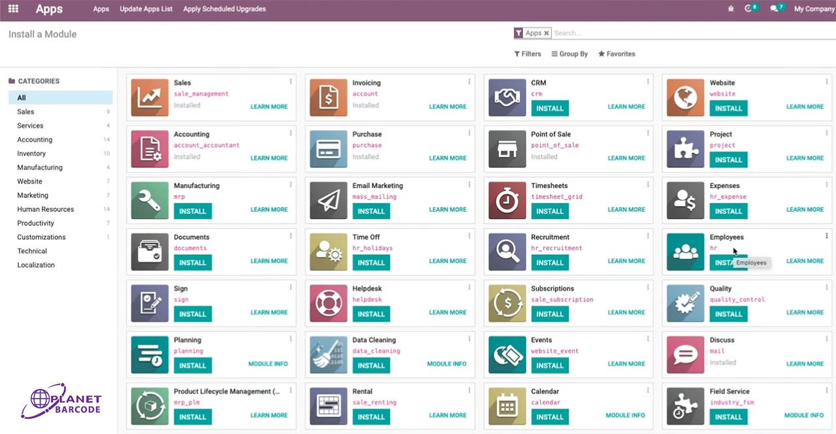Image resolution: width=836 pixels, height=434 pixels.
Task: Click the Discuss chat bubble icon
Action: pos(686,355)
